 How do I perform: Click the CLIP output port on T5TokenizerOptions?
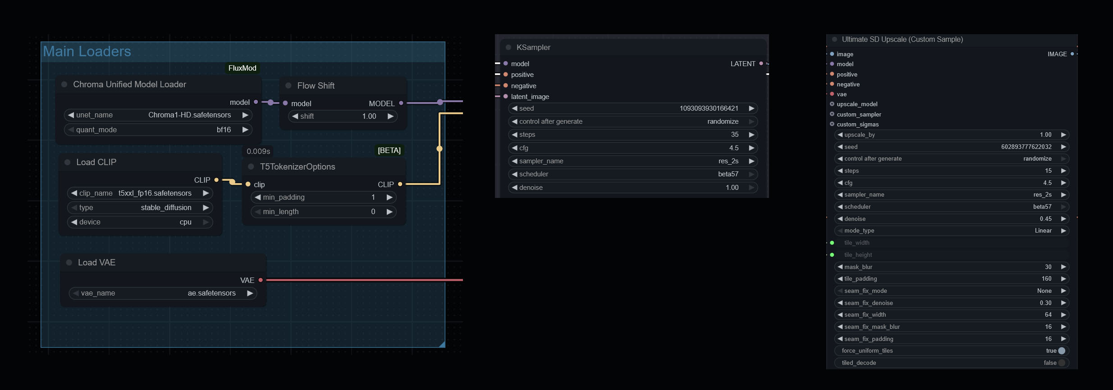[400, 184]
